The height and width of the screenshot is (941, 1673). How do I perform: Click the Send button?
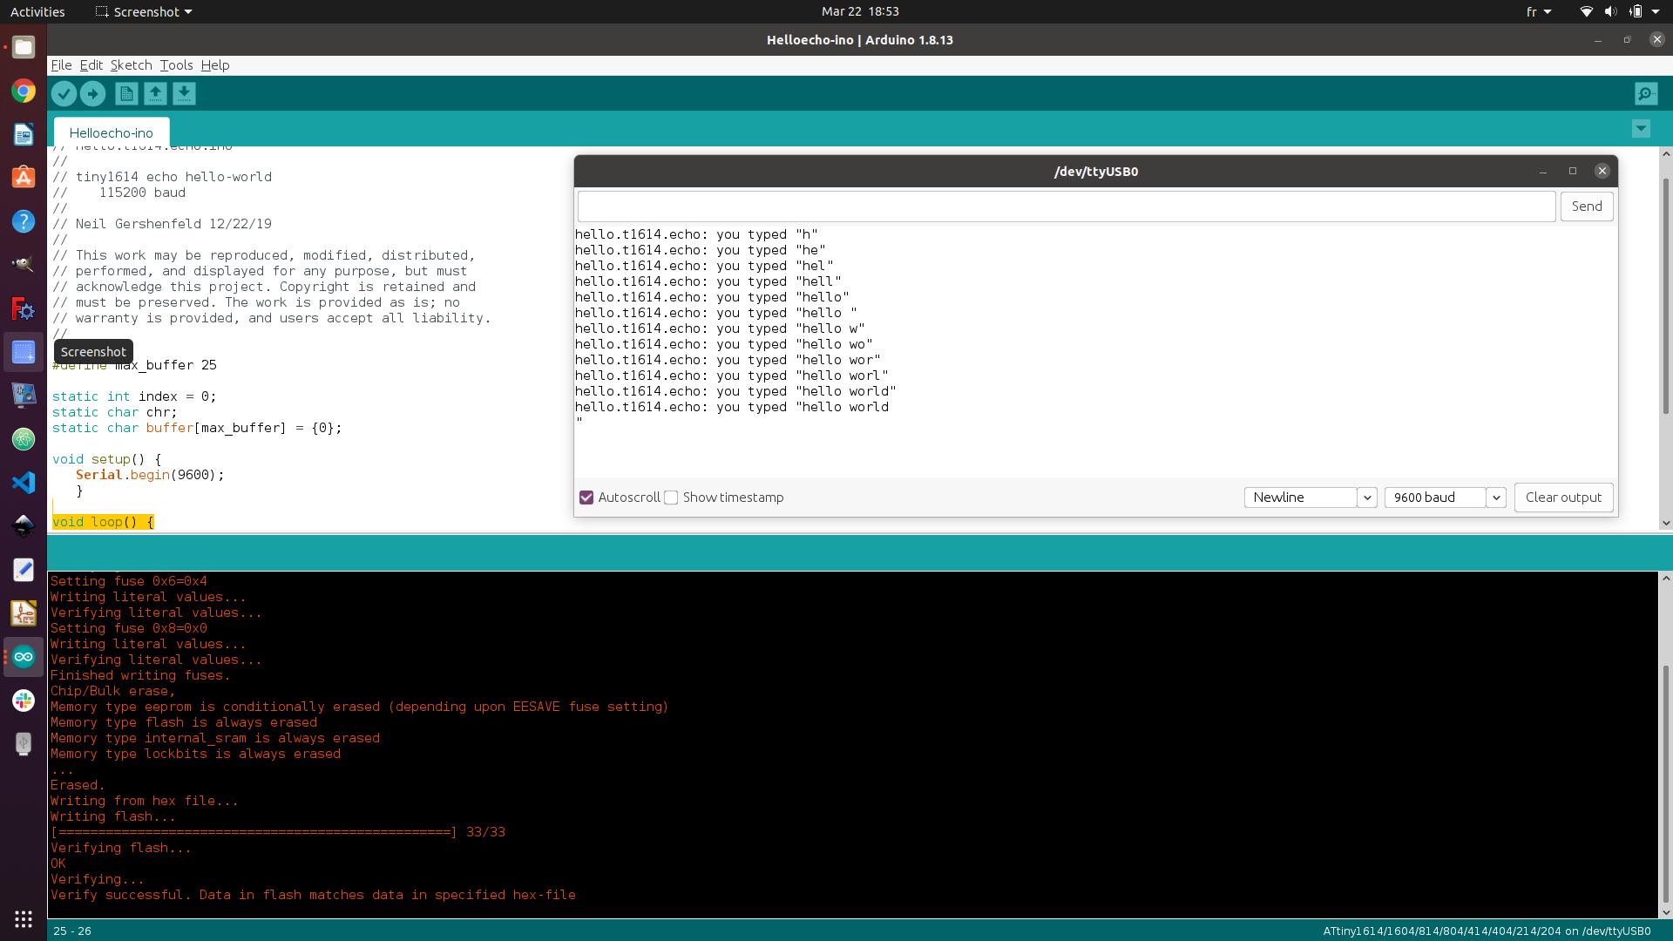click(1586, 206)
